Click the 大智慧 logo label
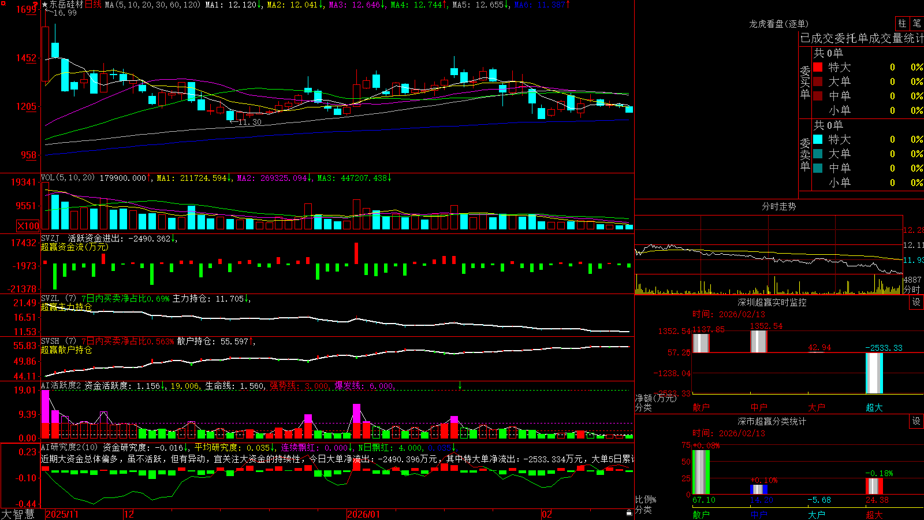 18,514
